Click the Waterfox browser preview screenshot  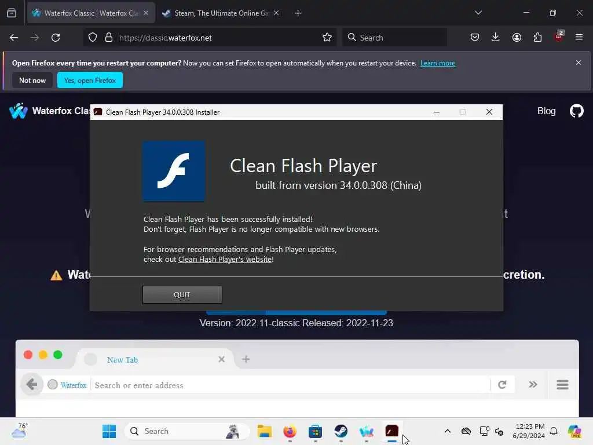tap(297, 379)
